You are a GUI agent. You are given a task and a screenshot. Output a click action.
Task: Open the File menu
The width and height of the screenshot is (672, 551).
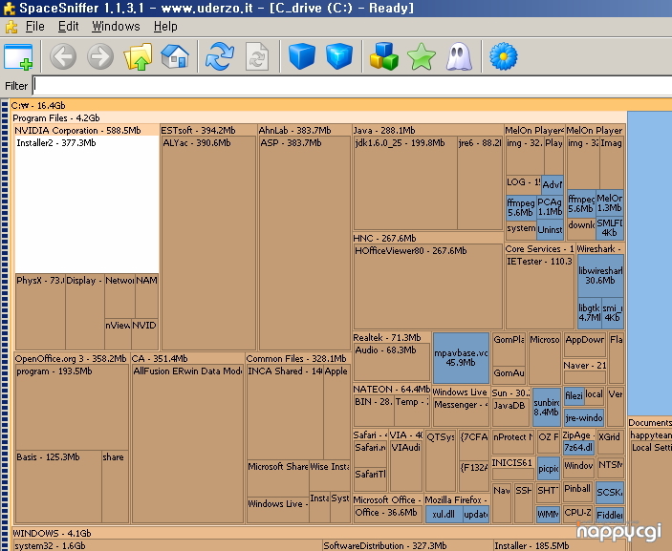pyautogui.click(x=34, y=27)
